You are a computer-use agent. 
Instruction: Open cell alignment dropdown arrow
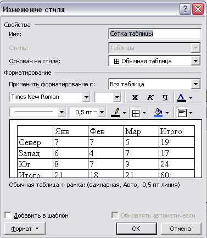[191, 113]
